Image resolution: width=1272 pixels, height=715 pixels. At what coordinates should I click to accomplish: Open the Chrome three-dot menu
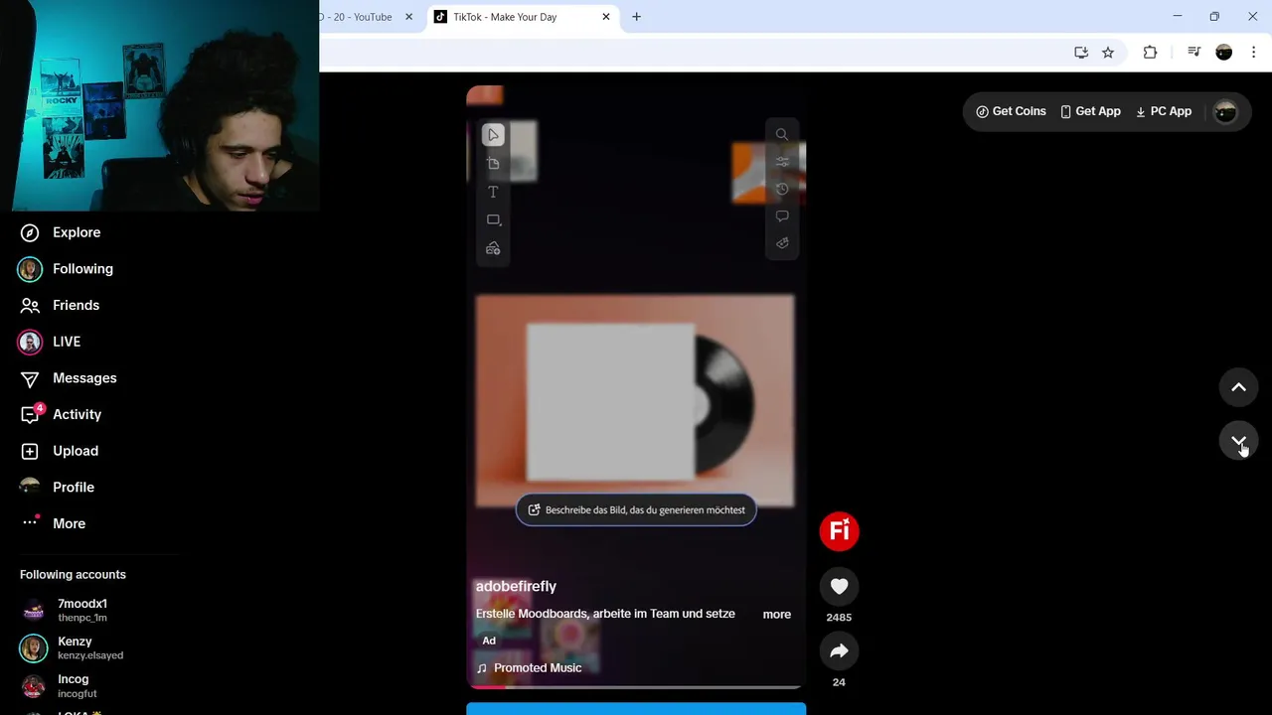(1254, 53)
